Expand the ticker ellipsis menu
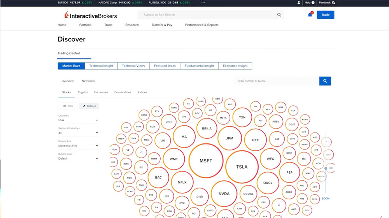 click(x=203, y=3)
